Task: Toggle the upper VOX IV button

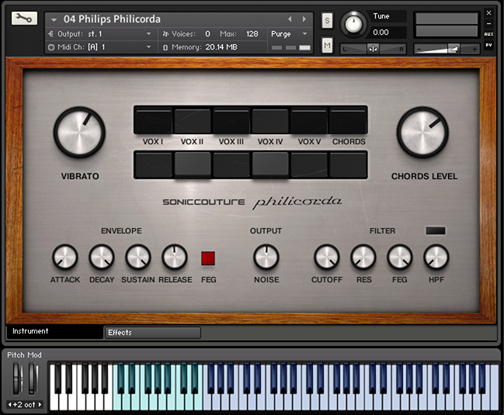Action: coord(270,120)
